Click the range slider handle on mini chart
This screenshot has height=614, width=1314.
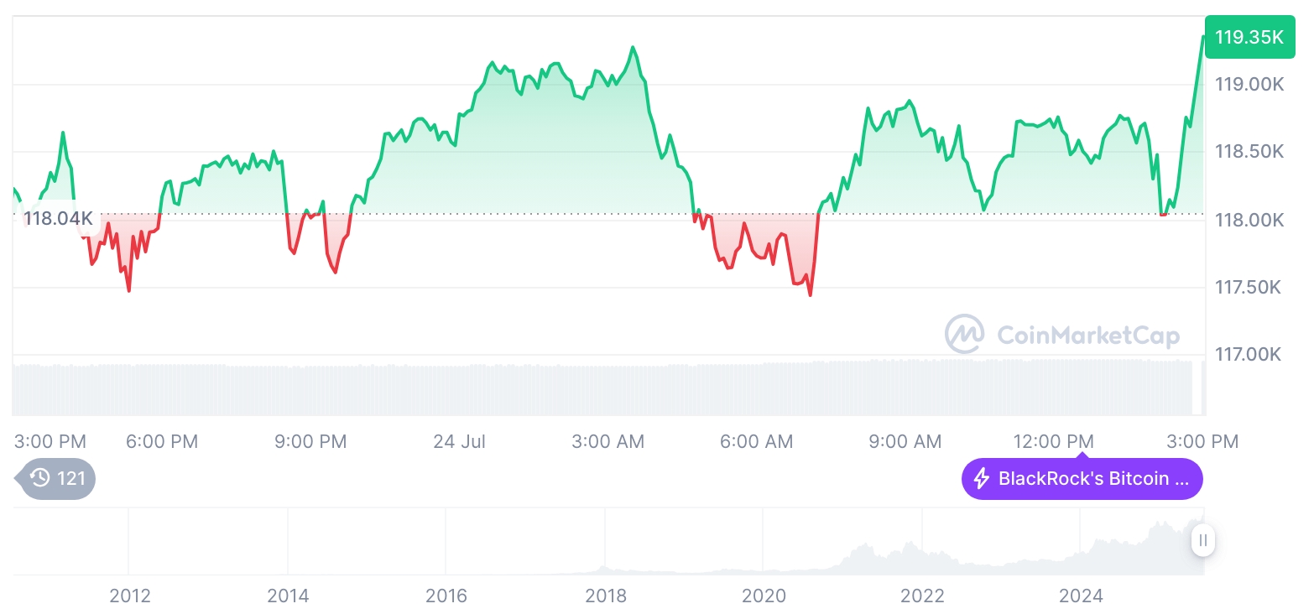1202,540
